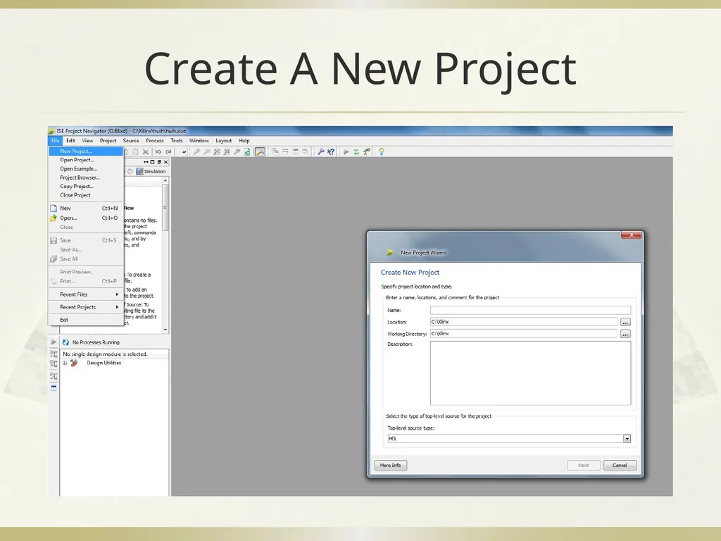
Task: Open the Source menu
Action: pyautogui.click(x=131, y=141)
